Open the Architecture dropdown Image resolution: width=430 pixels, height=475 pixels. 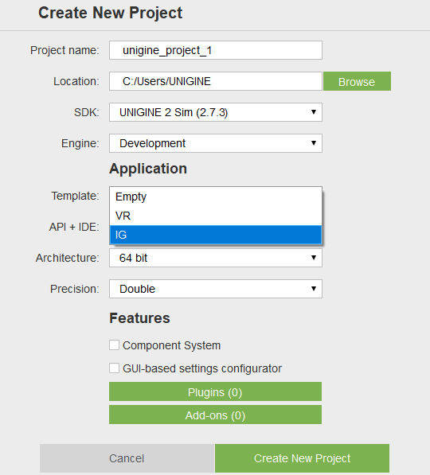(216, 258)
